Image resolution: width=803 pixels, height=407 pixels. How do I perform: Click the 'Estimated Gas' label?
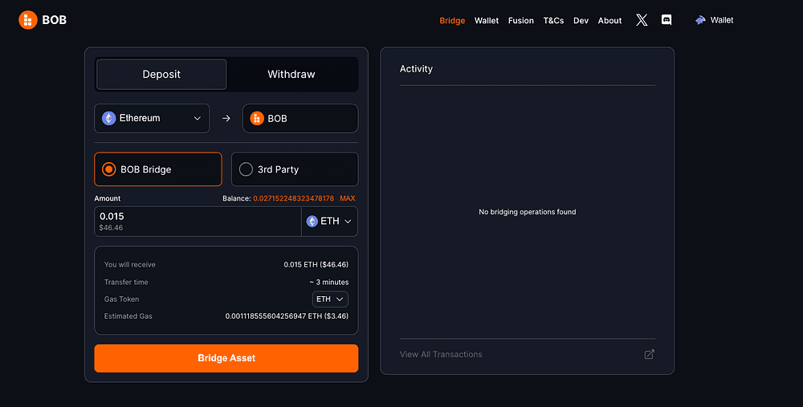click(x=128, y=315)
